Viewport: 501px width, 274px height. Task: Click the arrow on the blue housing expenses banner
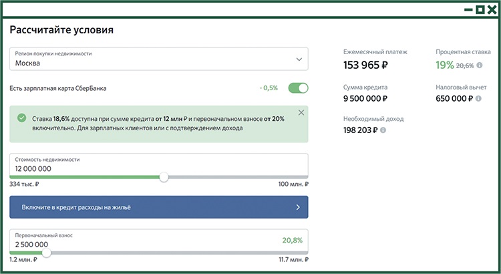coord(298,208)
